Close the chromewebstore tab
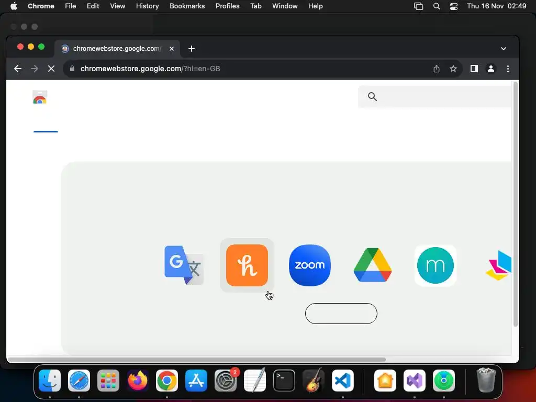Viewport: 536px width, 402px height. pyautogui.click(x=172, y=49)
